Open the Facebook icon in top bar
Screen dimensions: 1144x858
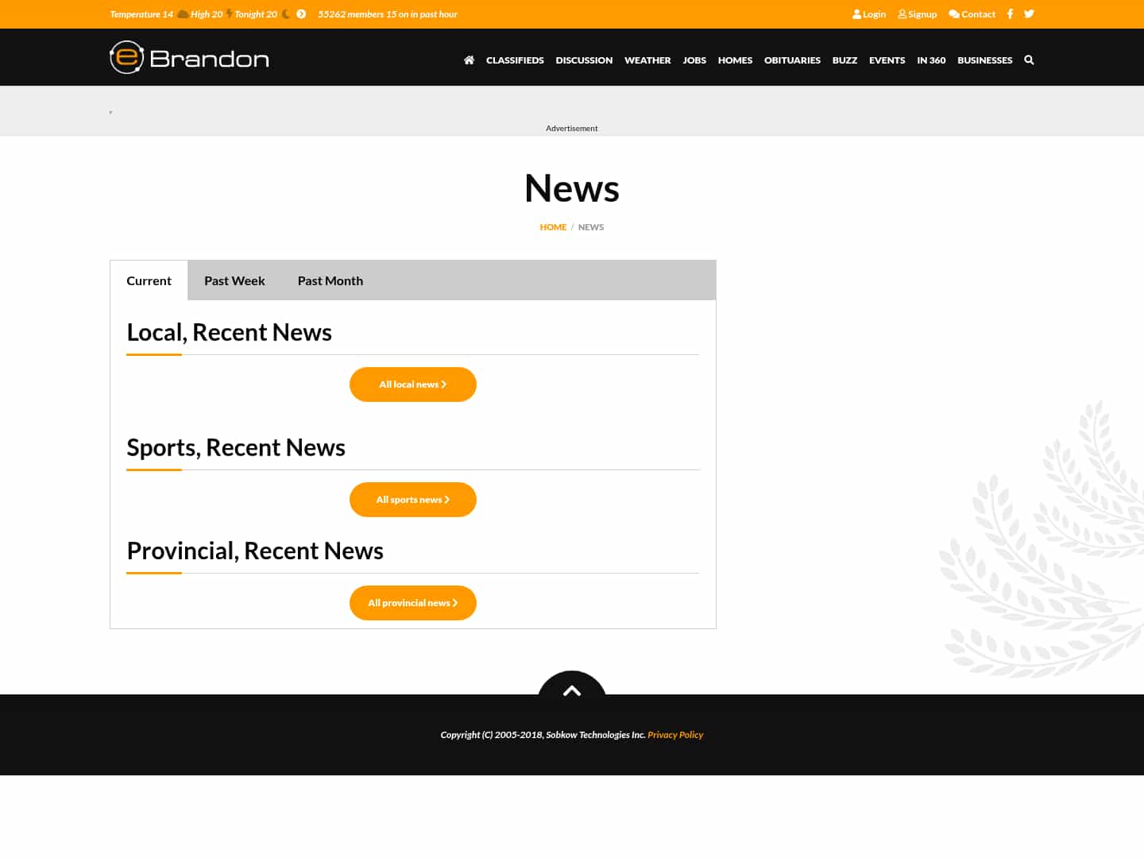[1010, 14]
